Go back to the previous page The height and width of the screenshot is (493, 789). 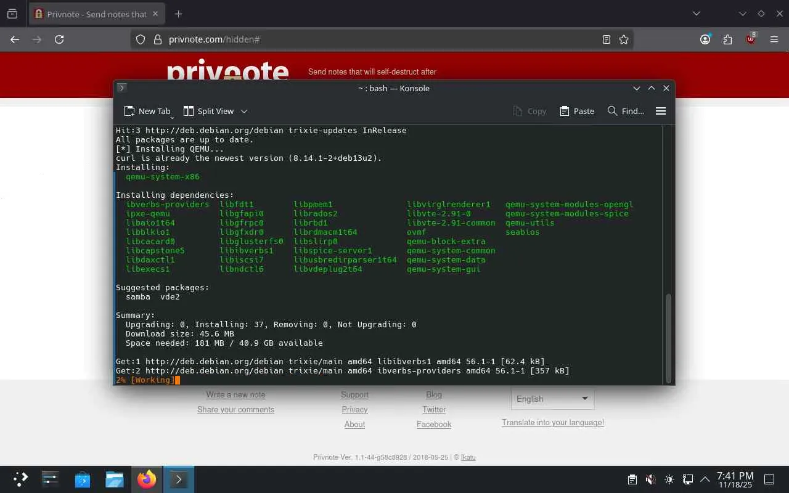coord(15,39)
